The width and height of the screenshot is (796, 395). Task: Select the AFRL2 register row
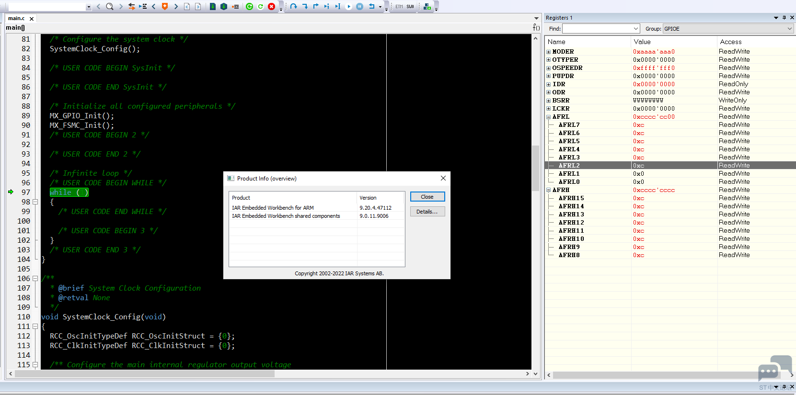(670, 165)
